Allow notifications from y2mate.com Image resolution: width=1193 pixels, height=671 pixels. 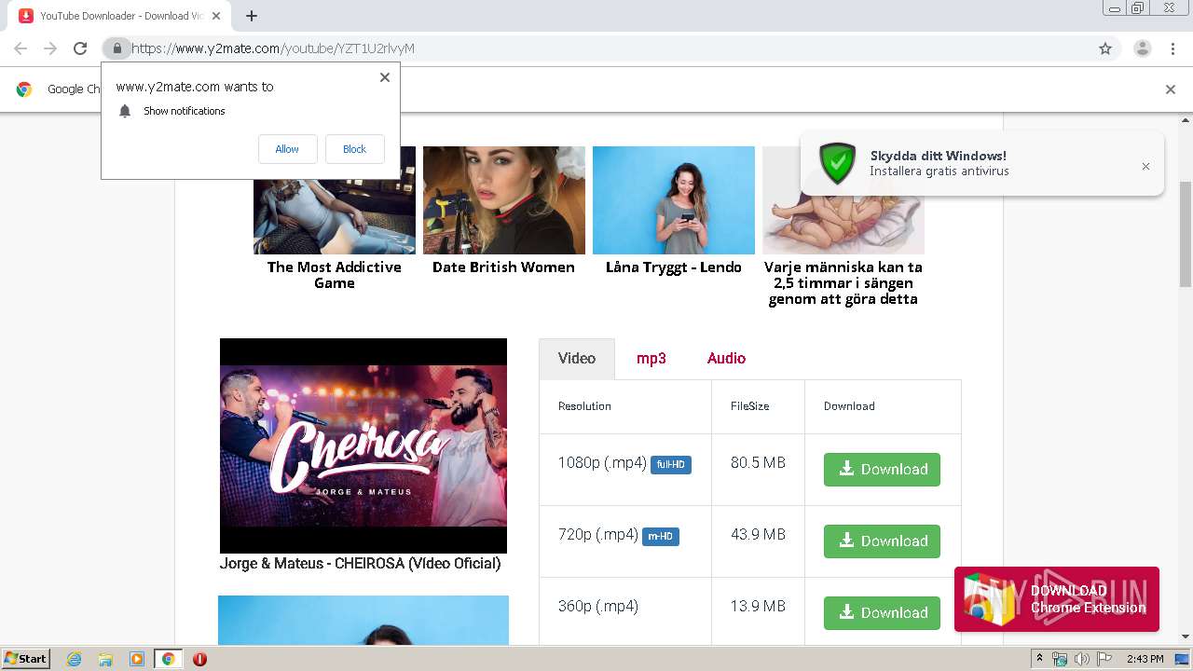(287, 149)
